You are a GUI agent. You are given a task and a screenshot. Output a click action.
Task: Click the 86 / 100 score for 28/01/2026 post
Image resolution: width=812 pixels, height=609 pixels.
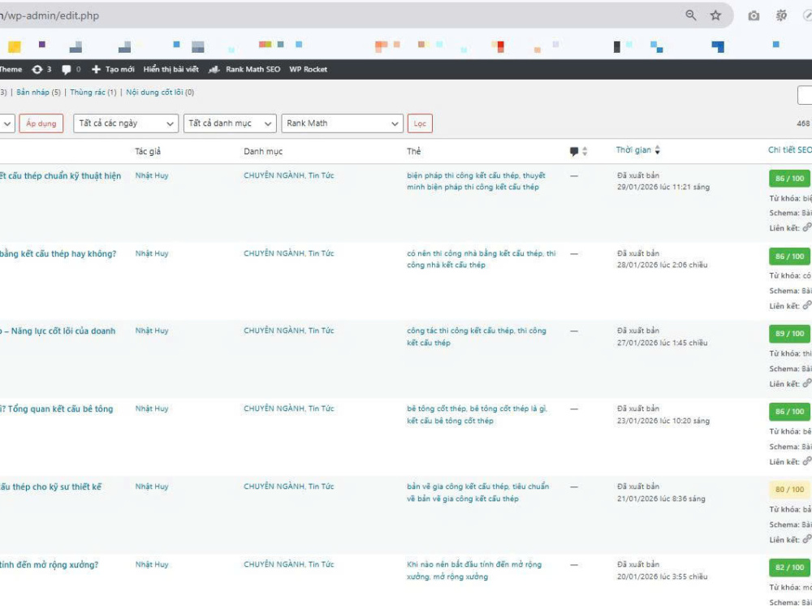pos(790,257)
